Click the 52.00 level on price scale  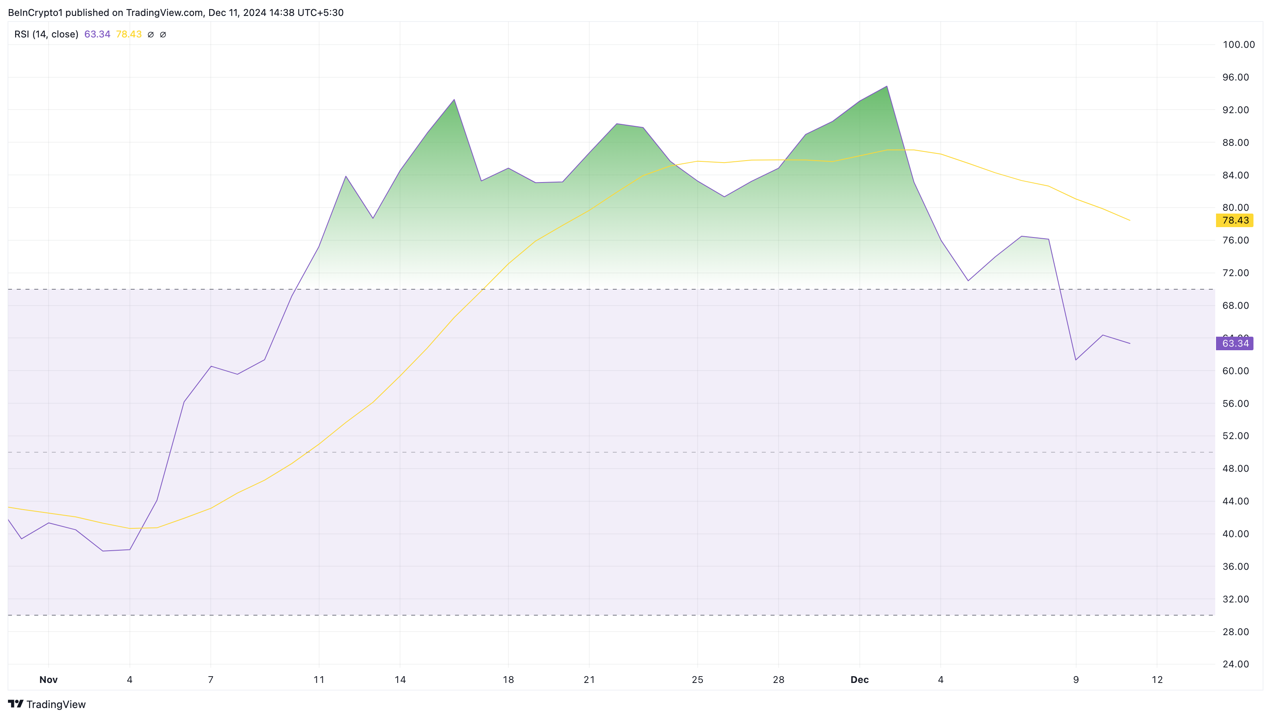[1236, 436]
